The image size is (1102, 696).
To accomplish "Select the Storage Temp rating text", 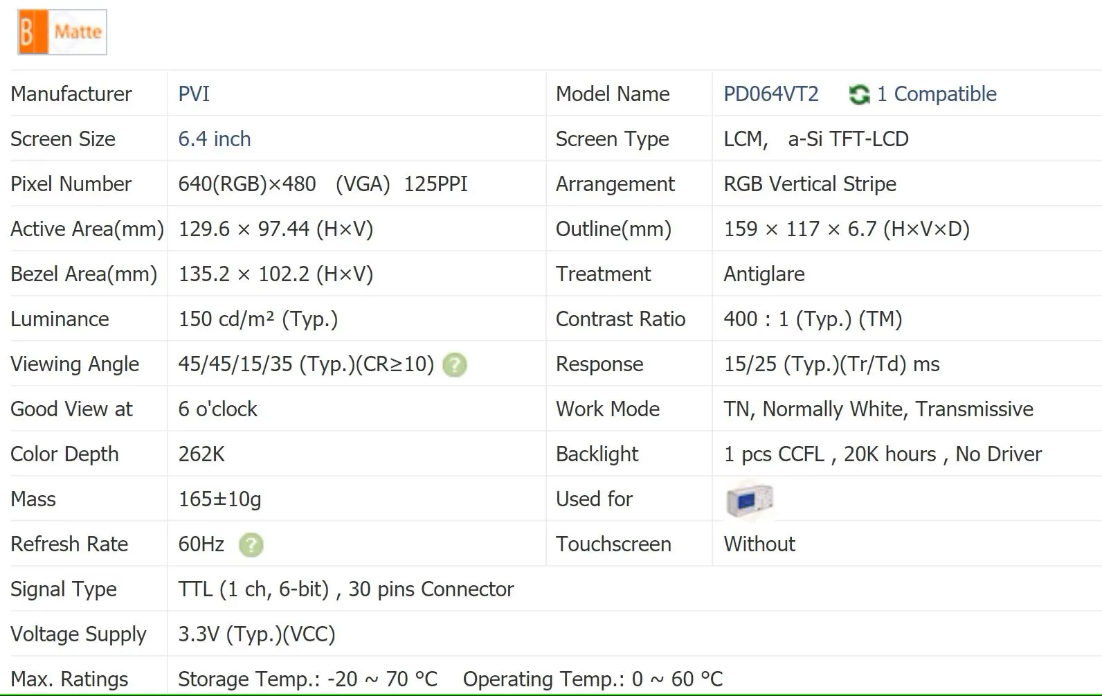I will click(308, 679).
